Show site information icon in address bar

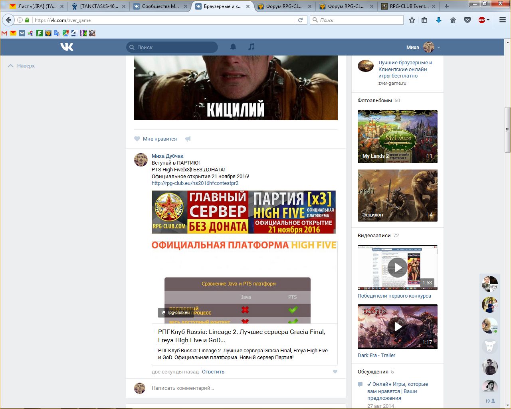[x=20, y=20]
